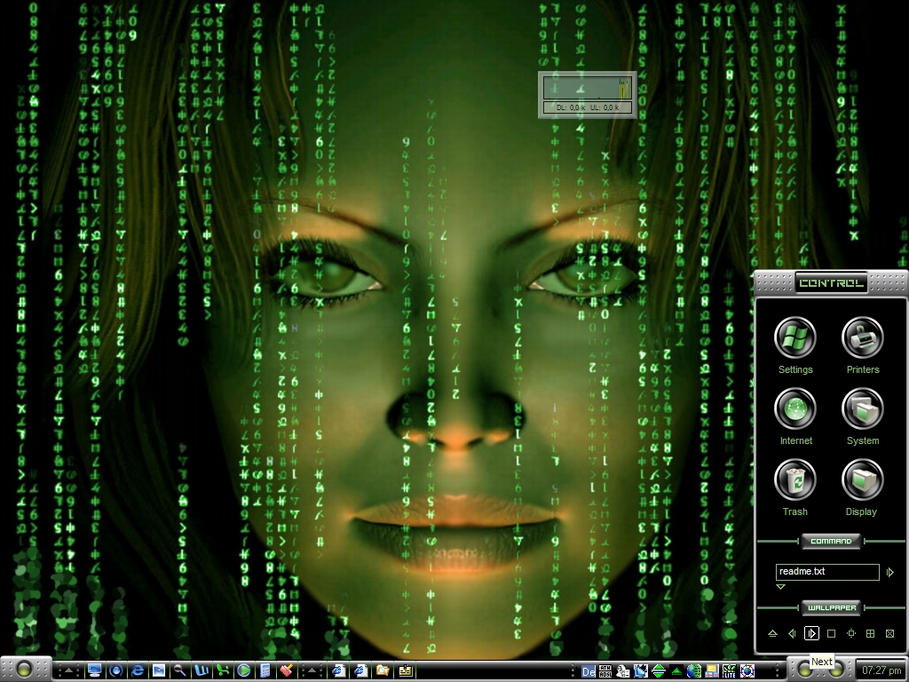
Task: Click the DL: 0,0 k UL: 0,0 k readout
Action: pyautogui.click(x=588, y=107)
